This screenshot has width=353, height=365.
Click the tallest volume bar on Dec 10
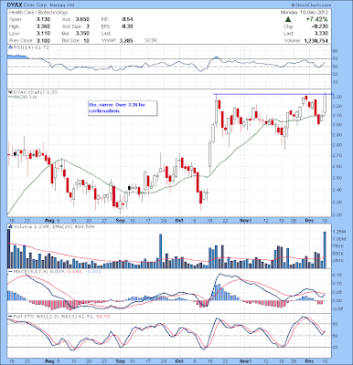click(325, 250)
